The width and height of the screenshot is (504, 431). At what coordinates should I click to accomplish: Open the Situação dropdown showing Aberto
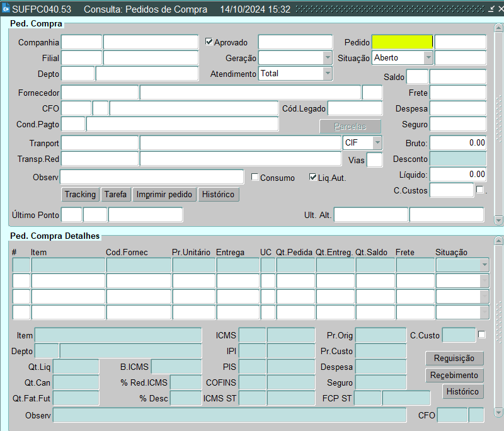pyautogui.click(x=428, y=58)
